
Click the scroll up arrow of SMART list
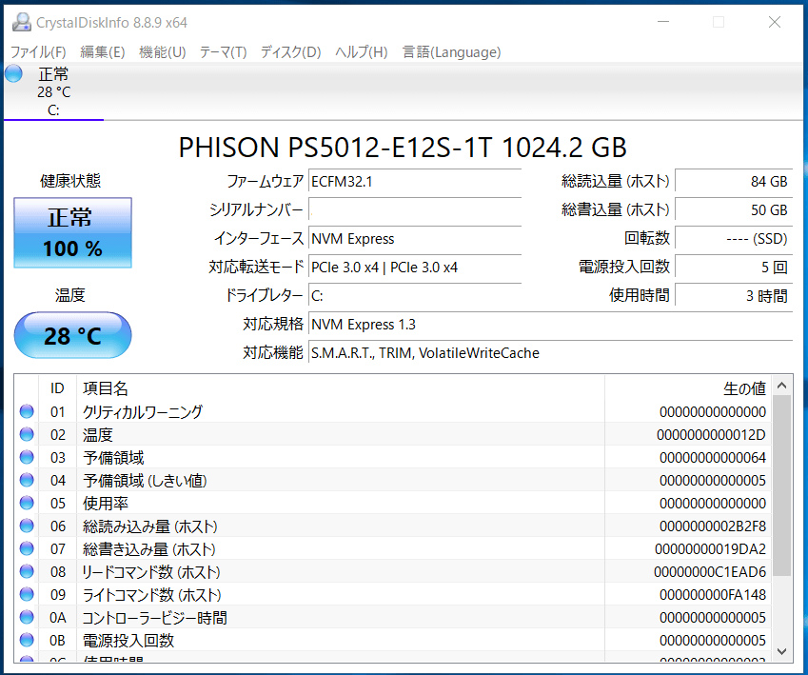781,386
